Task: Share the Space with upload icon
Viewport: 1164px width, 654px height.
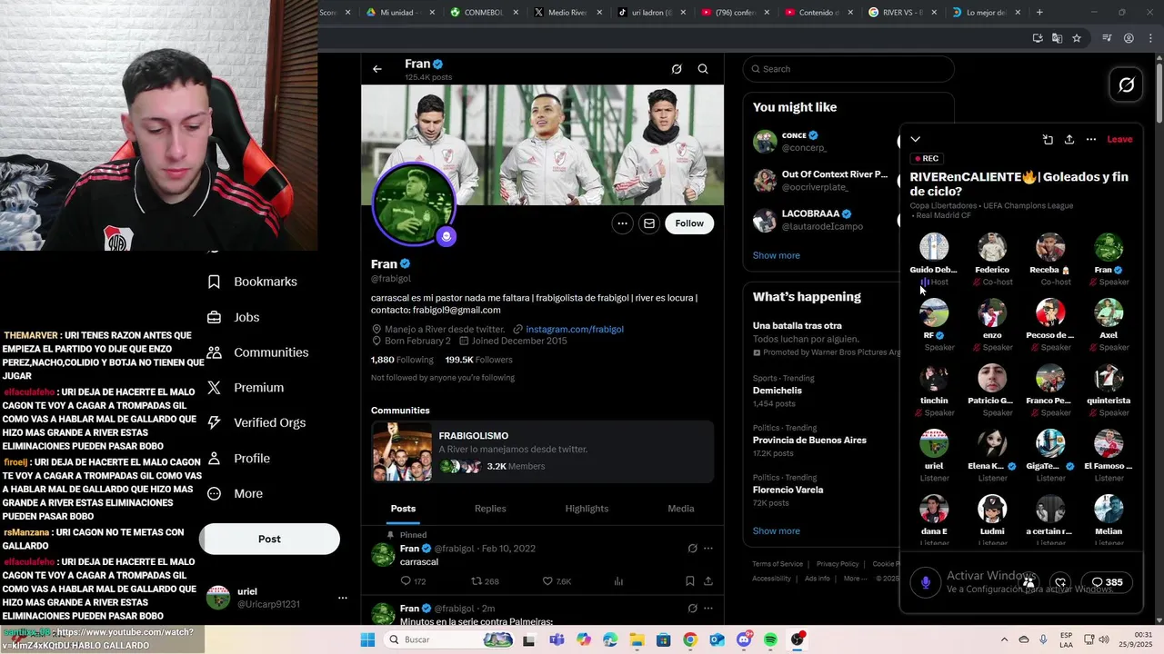Action: click(1069, 140)
